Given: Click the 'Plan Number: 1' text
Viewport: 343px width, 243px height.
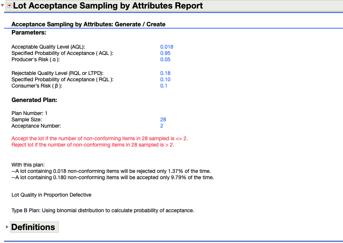Looking at the screenshot, I should [x=29, y=113].
